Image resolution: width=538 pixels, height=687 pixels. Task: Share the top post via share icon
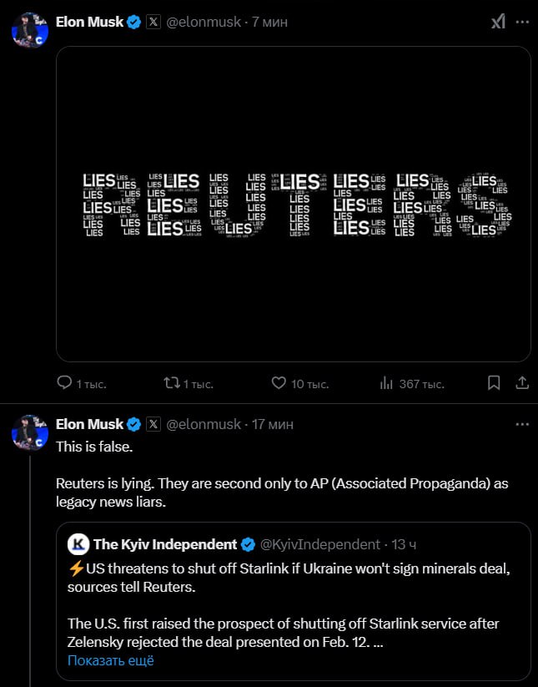522,383
